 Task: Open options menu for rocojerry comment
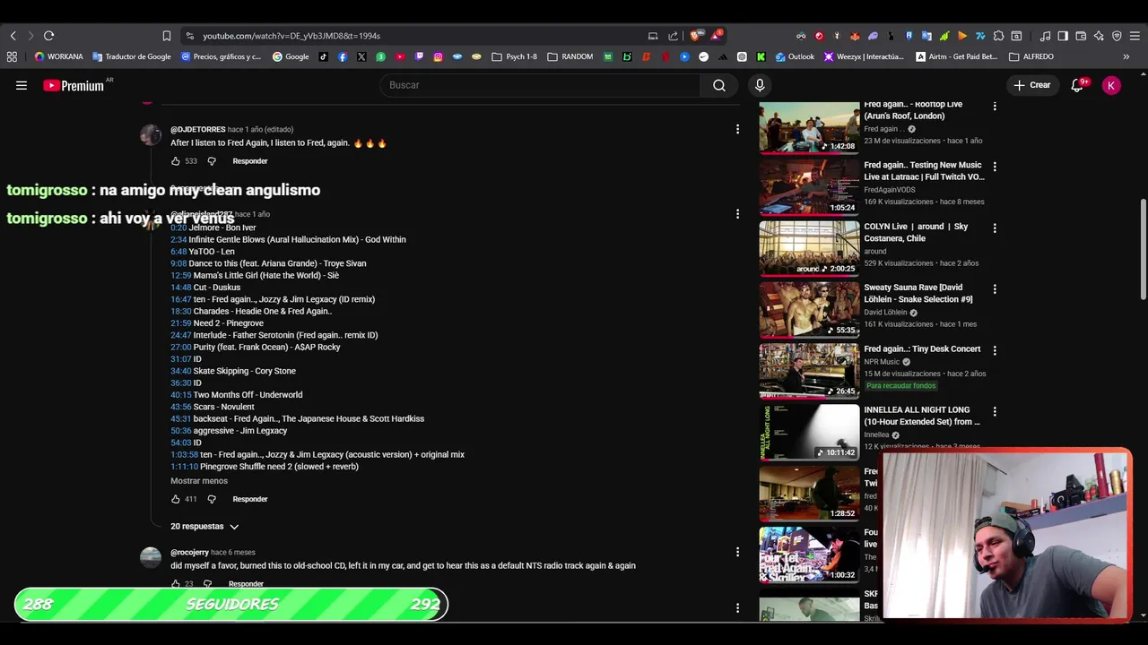click(x=737, y=552)
